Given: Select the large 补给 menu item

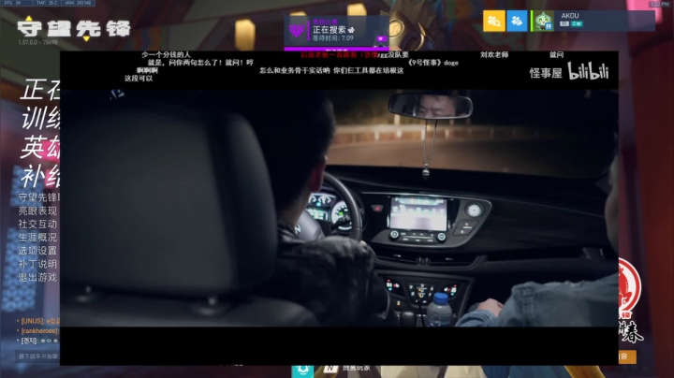Looking at the screenshot, I should coord(40,177).
